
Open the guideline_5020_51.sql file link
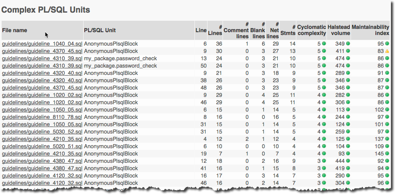(42, 146)
